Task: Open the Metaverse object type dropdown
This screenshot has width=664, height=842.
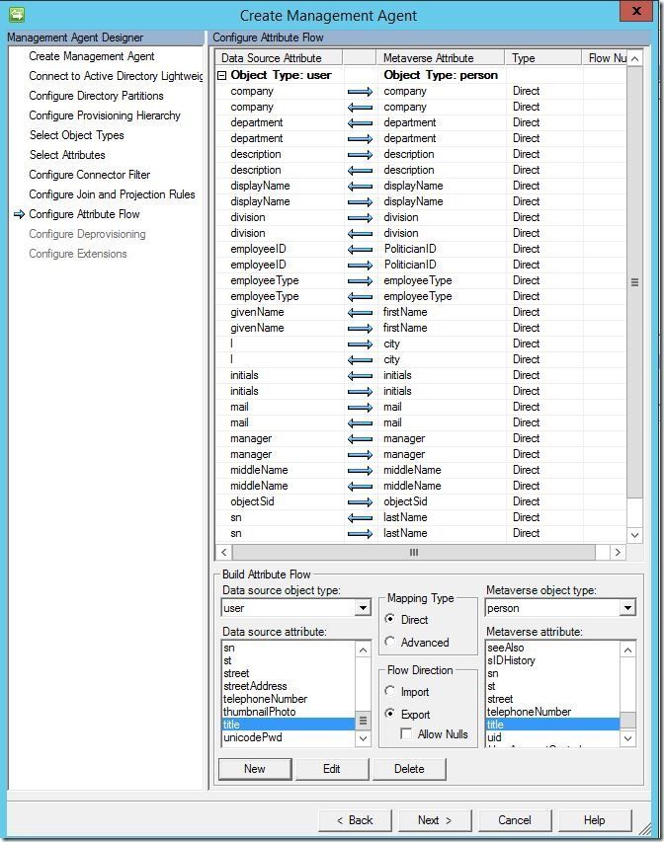Action: coord(627,608)
